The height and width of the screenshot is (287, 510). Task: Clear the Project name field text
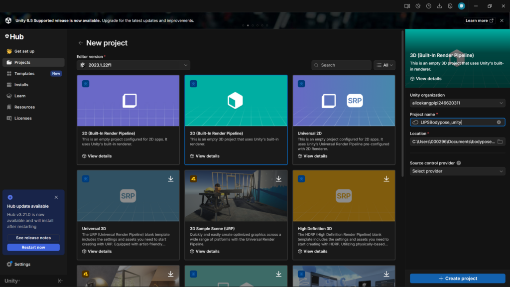click(499, 123)
